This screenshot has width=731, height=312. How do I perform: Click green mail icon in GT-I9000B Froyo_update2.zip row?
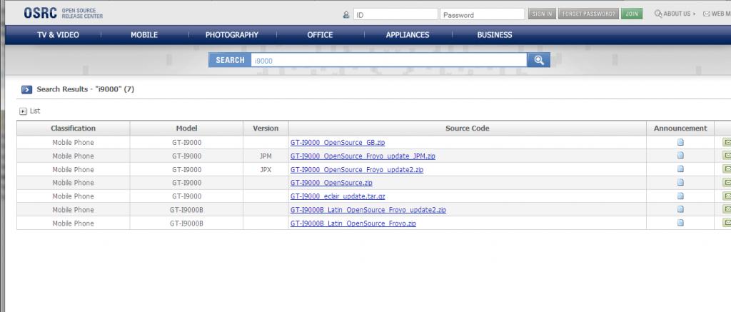click(726, 209)
